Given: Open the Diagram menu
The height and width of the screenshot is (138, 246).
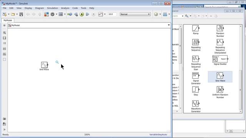Looking at the screenshot, I should point(39,8).
